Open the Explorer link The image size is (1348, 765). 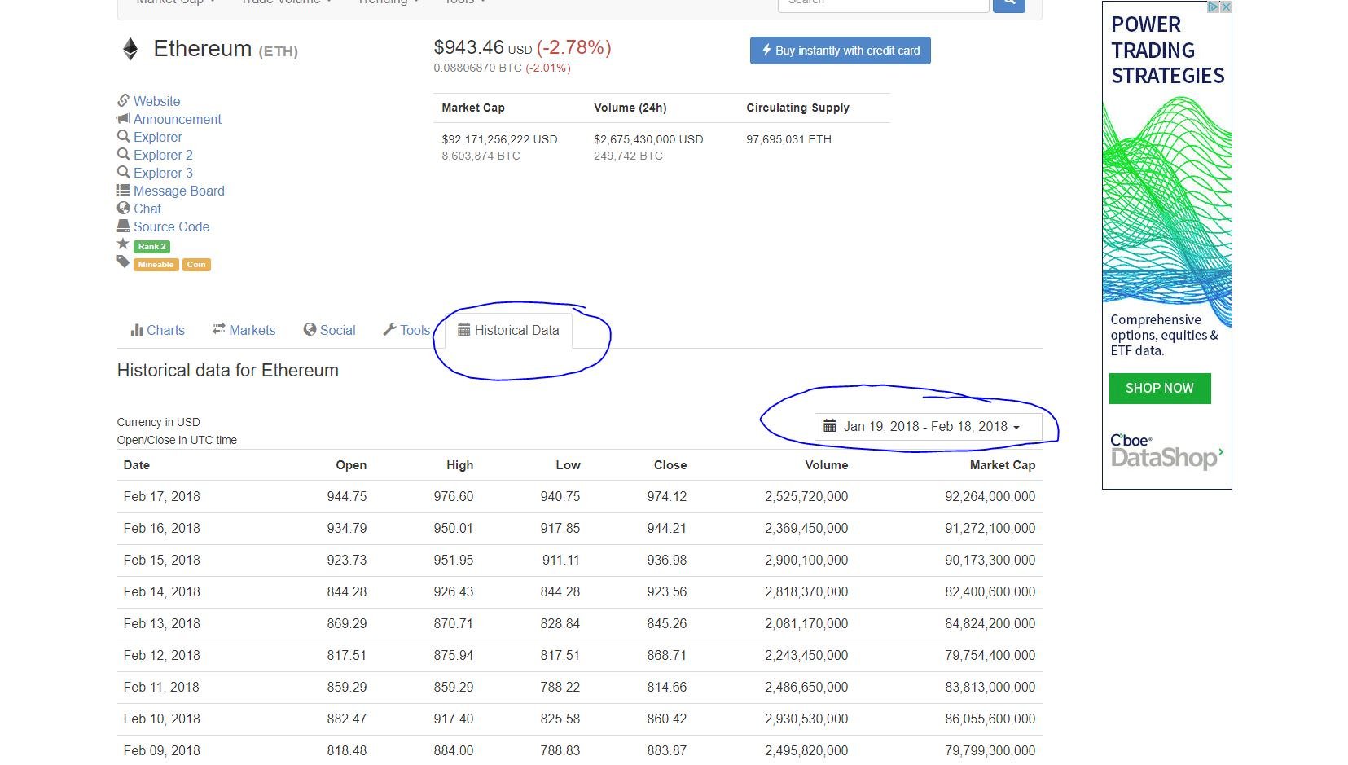(x=158, y=137)
